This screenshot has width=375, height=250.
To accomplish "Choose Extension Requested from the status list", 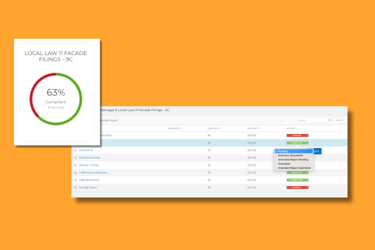I will [x=290, y=155].
